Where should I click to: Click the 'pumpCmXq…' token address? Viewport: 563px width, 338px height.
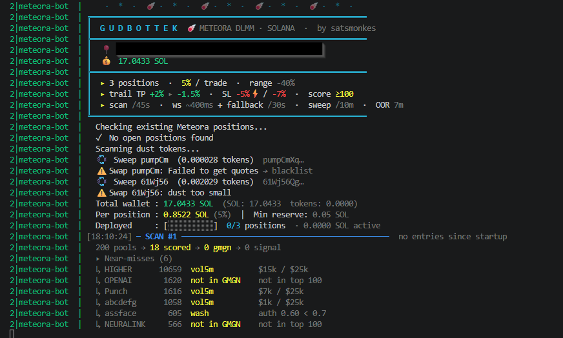283,160
